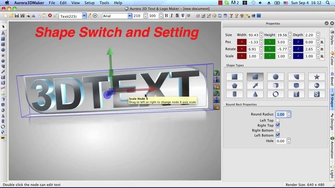This screenshot has width=335, height=188.
Task: Uncheck the Right Top checkbox
Action: 278,125
